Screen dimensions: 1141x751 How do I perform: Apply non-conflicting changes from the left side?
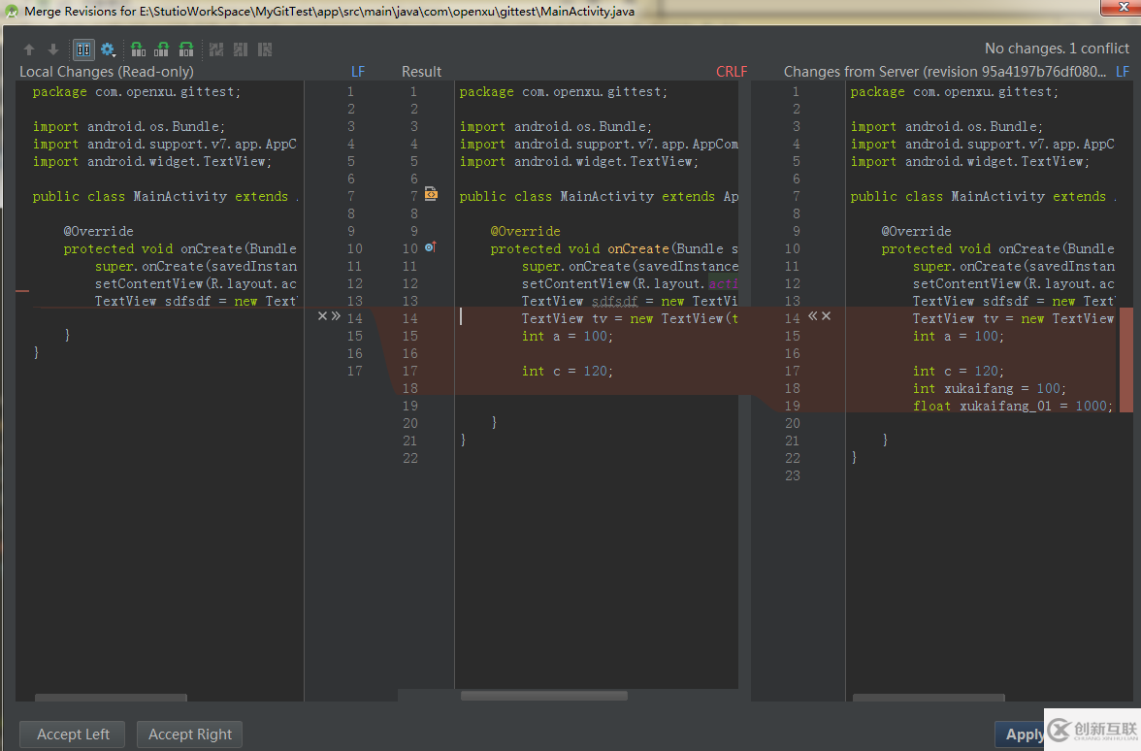pos(241,49)
